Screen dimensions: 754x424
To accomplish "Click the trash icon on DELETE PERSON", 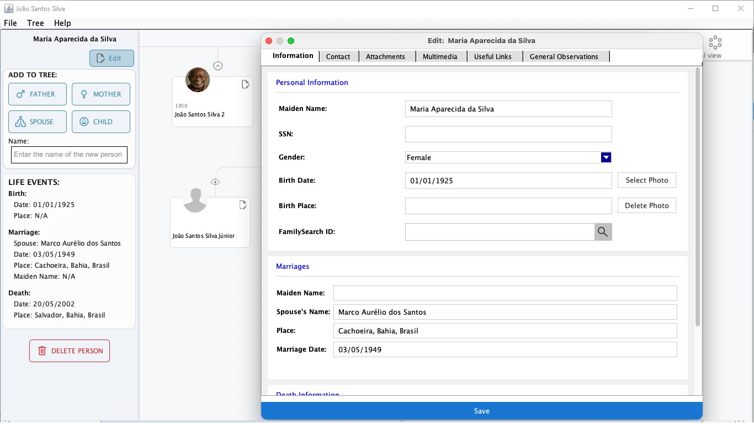I will click(x=41, y=351).
